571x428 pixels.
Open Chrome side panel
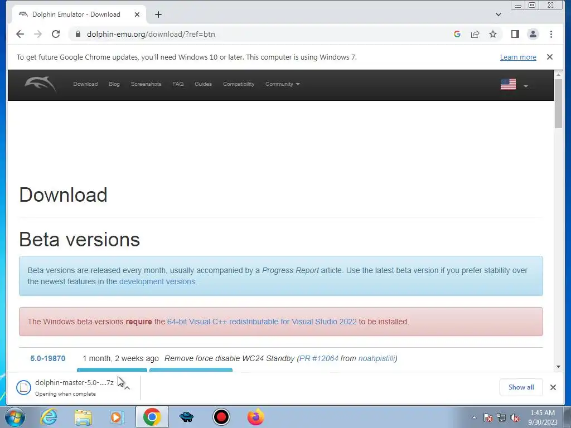click(x=515, y=34)
